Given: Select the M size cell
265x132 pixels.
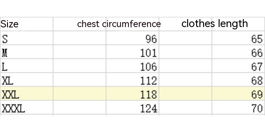Looking at the screenshot, I should [5, 53].
